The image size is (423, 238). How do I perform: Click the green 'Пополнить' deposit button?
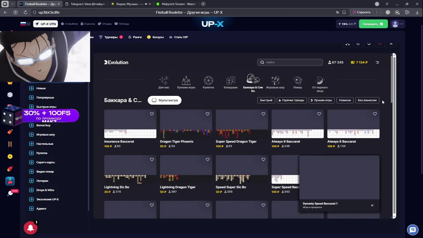pyautogui.click(x=373, y=24)
